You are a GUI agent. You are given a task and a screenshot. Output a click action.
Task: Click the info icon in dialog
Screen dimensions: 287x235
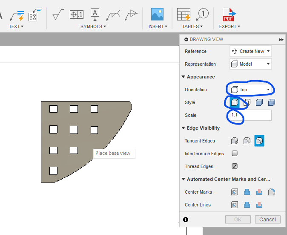click(x=186, y=220)
